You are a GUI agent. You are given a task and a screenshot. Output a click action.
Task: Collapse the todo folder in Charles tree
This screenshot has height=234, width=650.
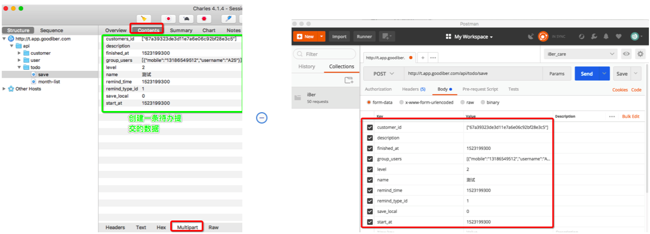pos(19,67)
